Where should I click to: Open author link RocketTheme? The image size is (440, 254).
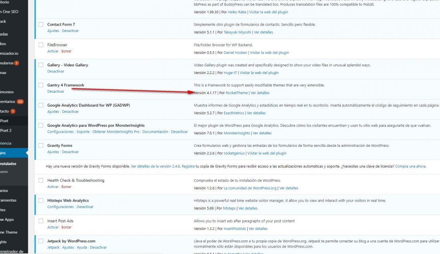point(236,93)
